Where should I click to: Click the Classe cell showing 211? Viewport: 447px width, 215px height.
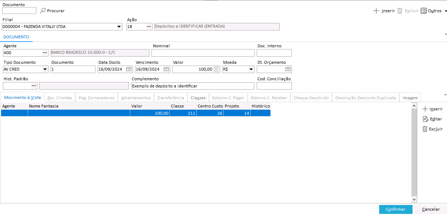[x=183, y=113]
